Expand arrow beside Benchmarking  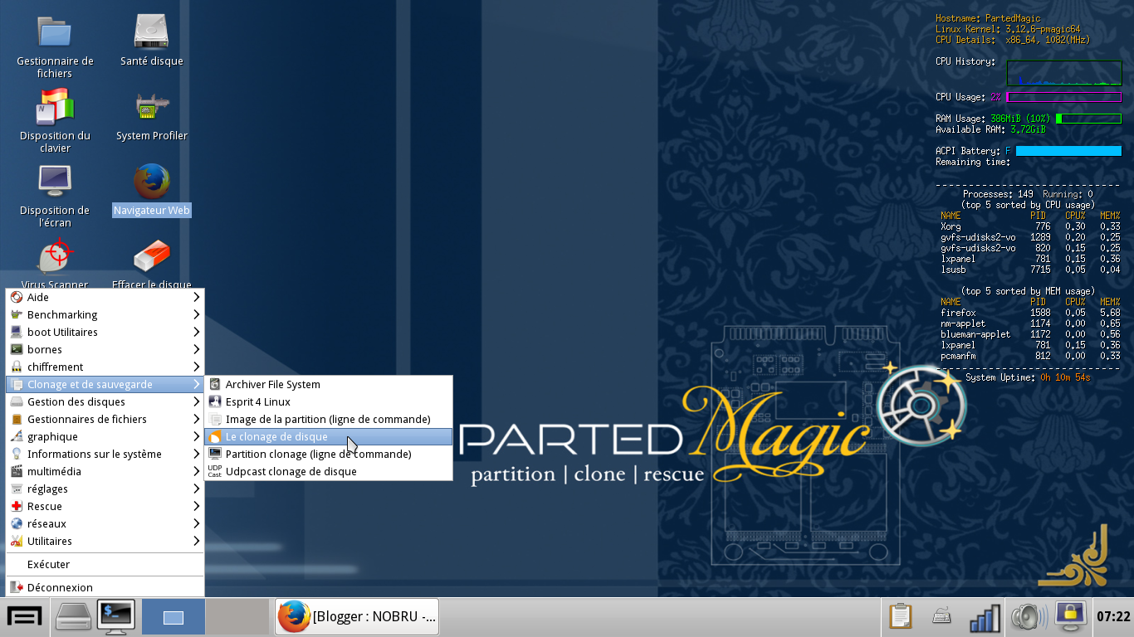point(197,314)
